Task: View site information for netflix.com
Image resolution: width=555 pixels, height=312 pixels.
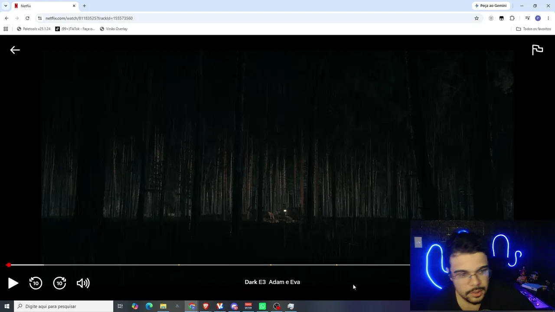Action: [40, 18]
